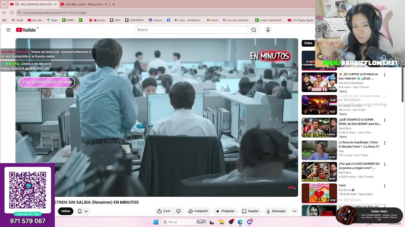Switch to the Mon Laferte tab

tap(84, 4)
